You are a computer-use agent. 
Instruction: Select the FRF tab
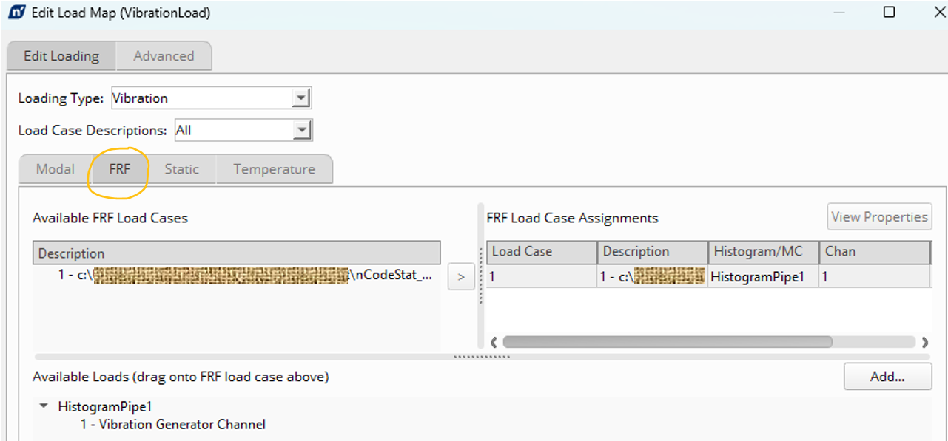point(119,169)
